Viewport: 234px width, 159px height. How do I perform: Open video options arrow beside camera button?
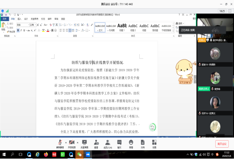point(78,142)
